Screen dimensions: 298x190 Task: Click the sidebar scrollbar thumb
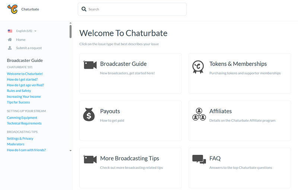coord(70,32)
